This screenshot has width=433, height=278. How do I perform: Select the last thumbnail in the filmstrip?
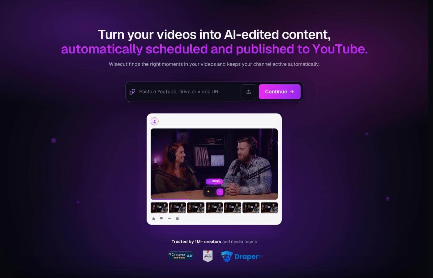pyautogui.click(x=269, y=208)
